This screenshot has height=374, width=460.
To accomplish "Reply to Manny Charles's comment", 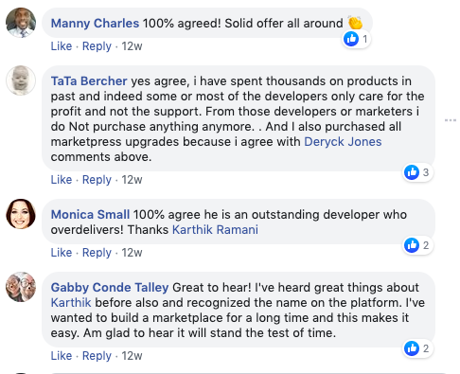I will point(97,46).
